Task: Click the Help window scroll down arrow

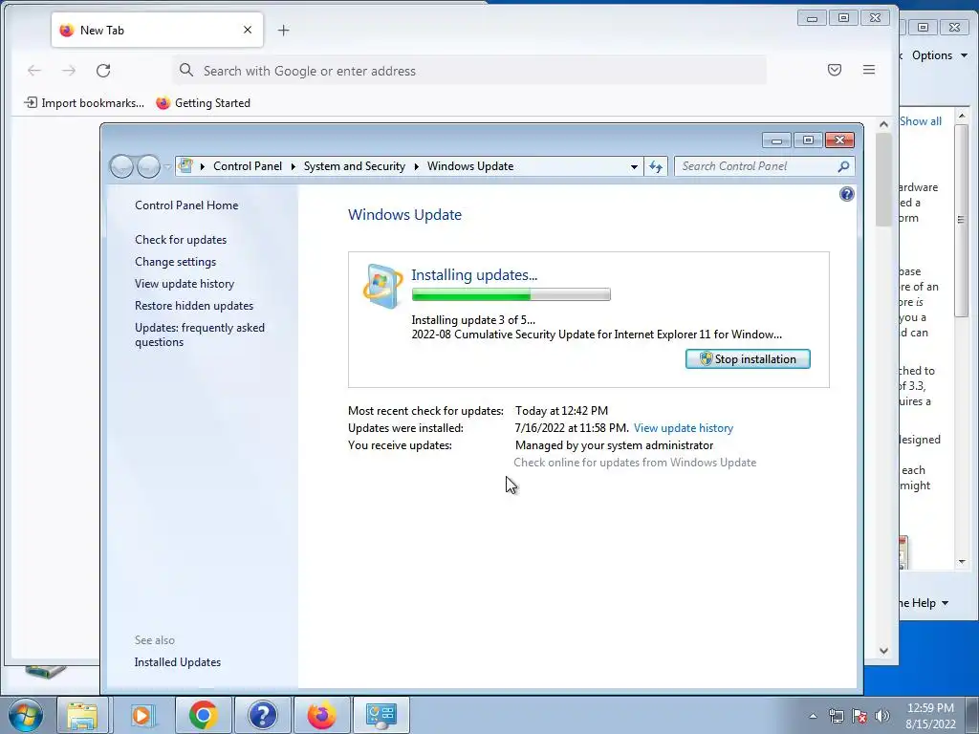Action: pyautogui.click(x=962, y=562)
